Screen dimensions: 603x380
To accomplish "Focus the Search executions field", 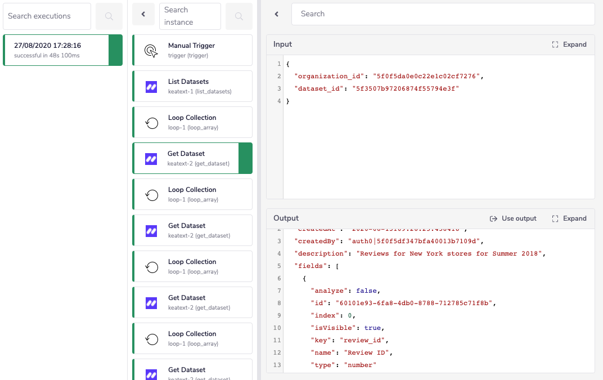I will [47, 16].
